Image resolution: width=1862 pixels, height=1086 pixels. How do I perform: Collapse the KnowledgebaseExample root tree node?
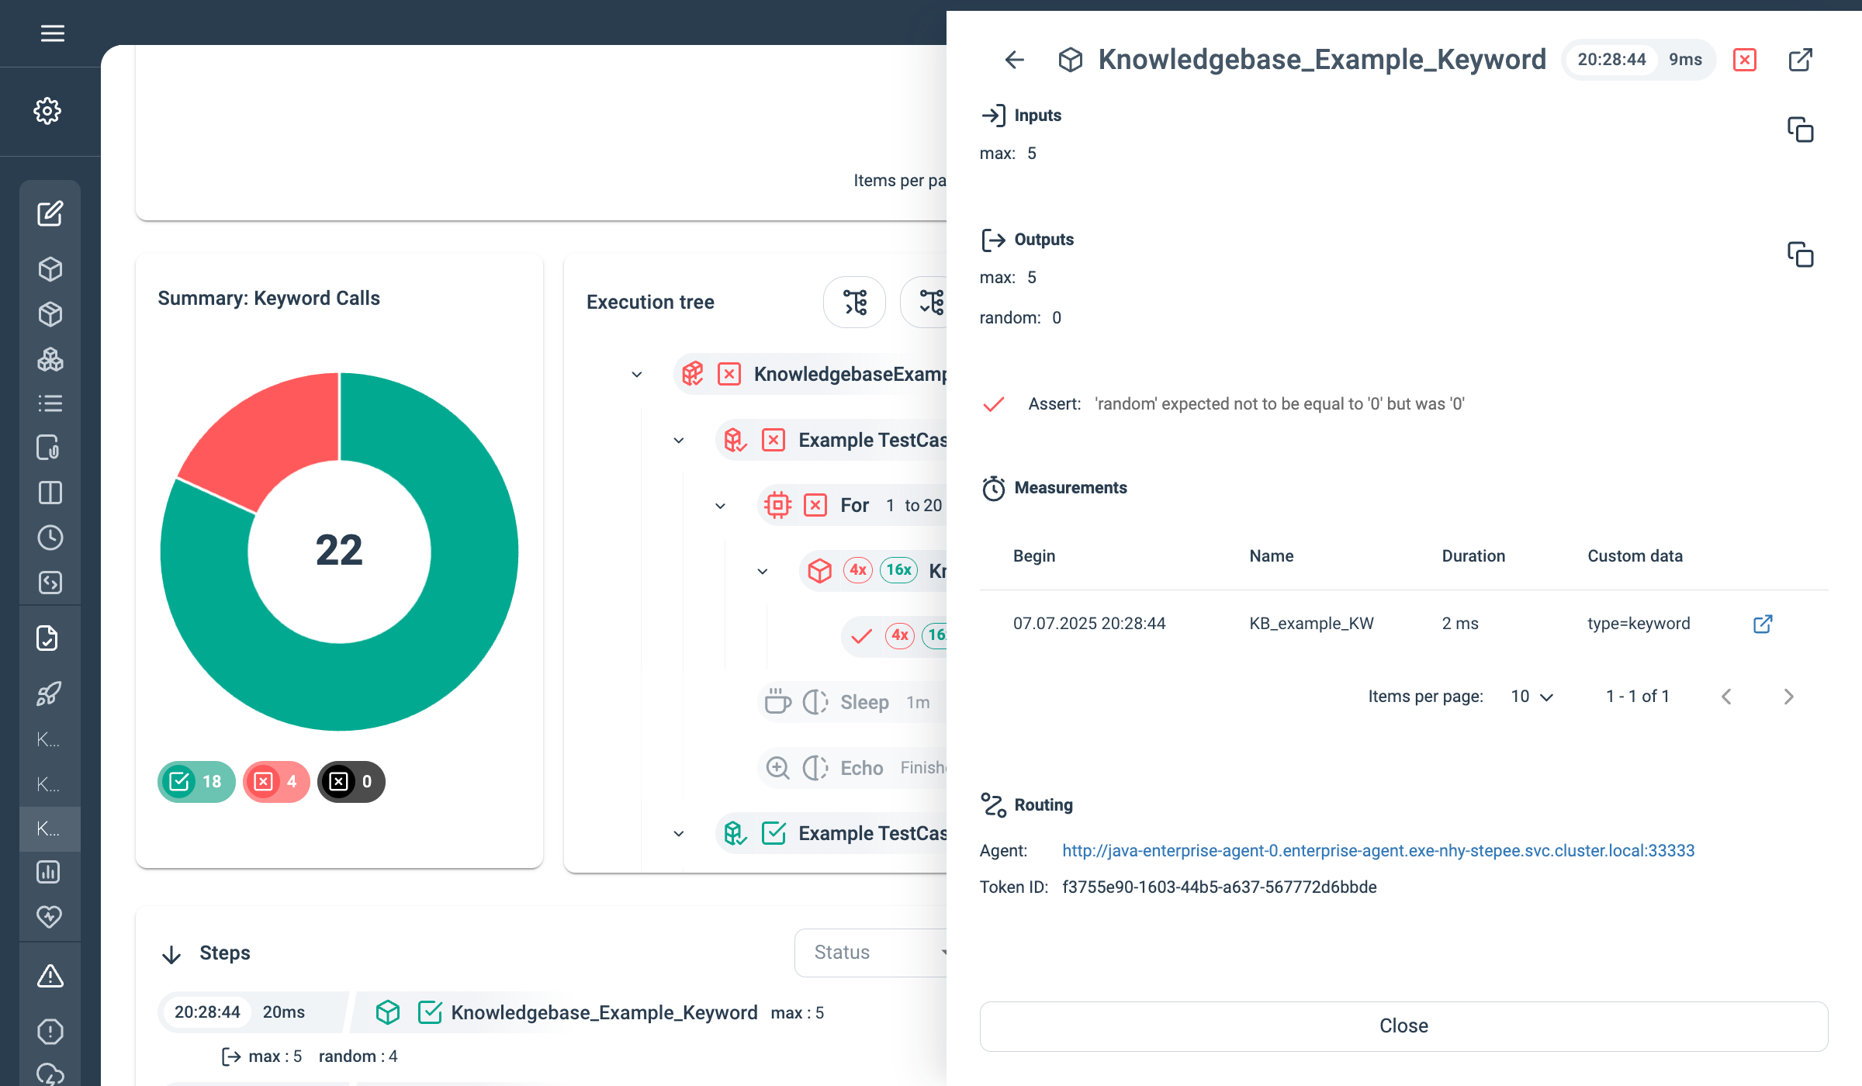click(636, 374)
